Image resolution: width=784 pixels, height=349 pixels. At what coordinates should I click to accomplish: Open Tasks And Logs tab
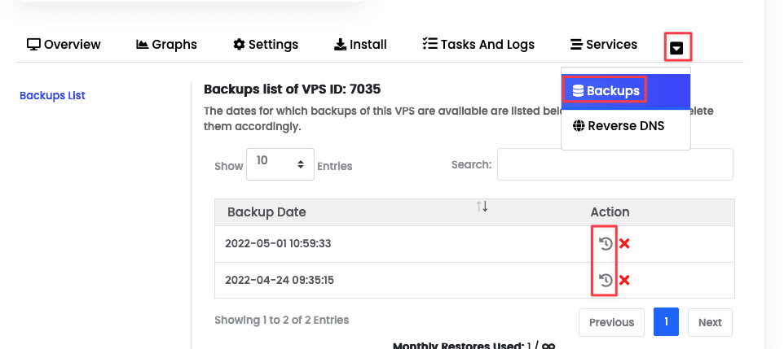point(478,45)
